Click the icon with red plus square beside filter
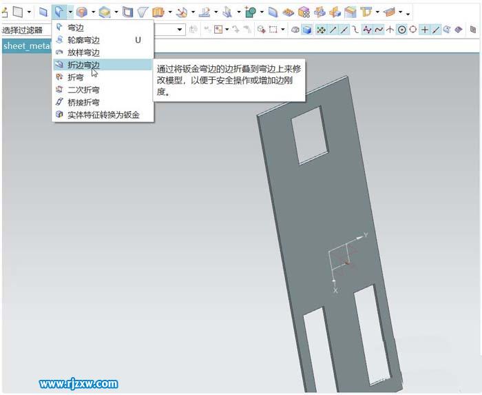Viewport: 482px width, 395px height. (218, 30)
